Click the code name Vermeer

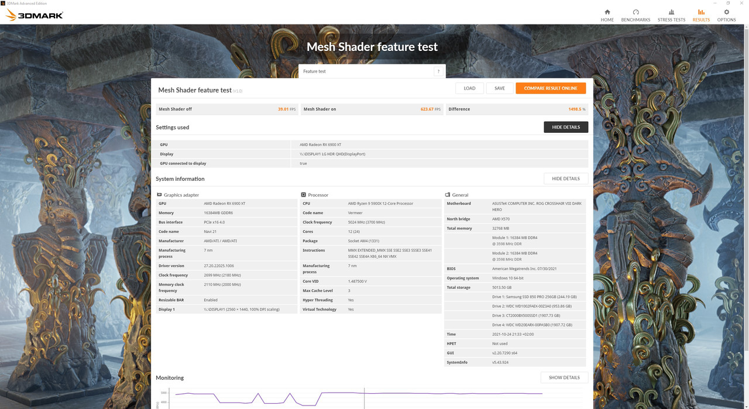355,213
